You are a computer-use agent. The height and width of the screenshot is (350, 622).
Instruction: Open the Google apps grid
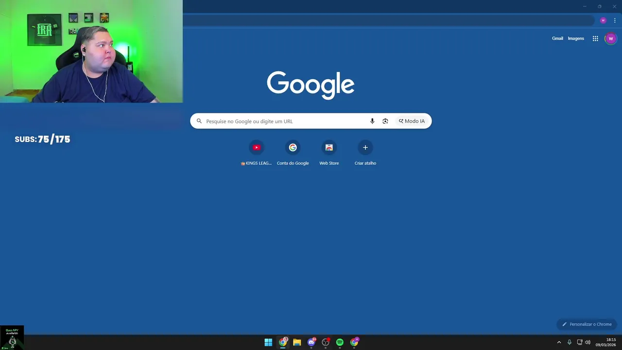(595, 38)
